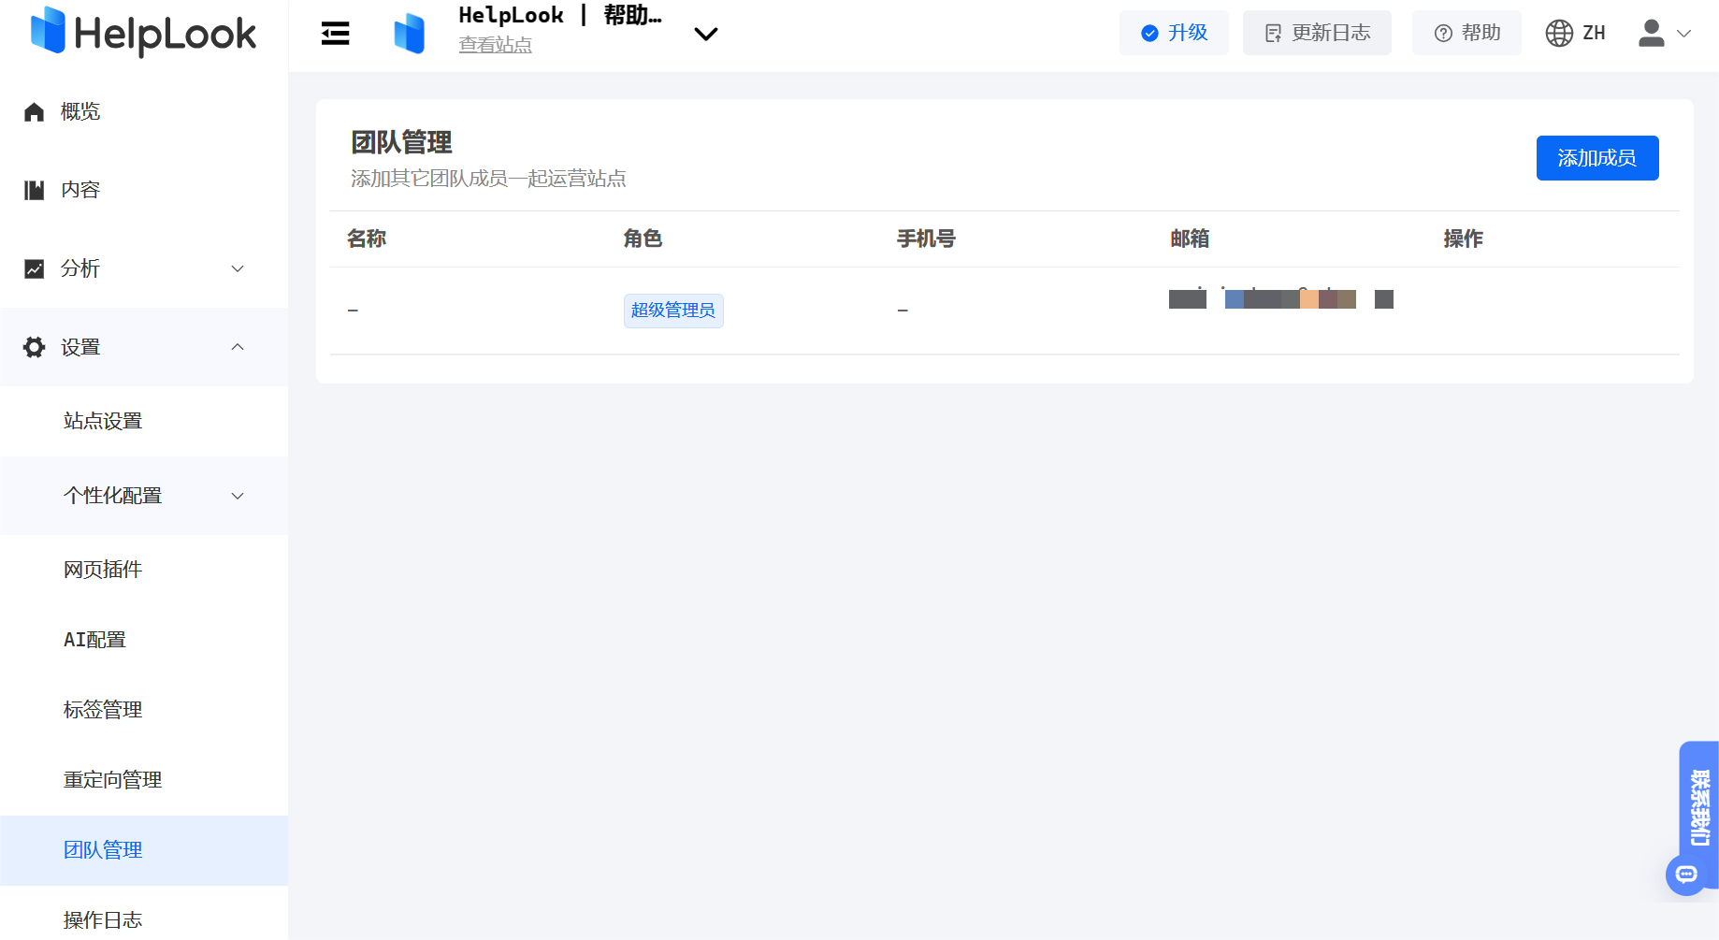Expand the 分析 analytics submenu chevron

click(x=238, y=269)
